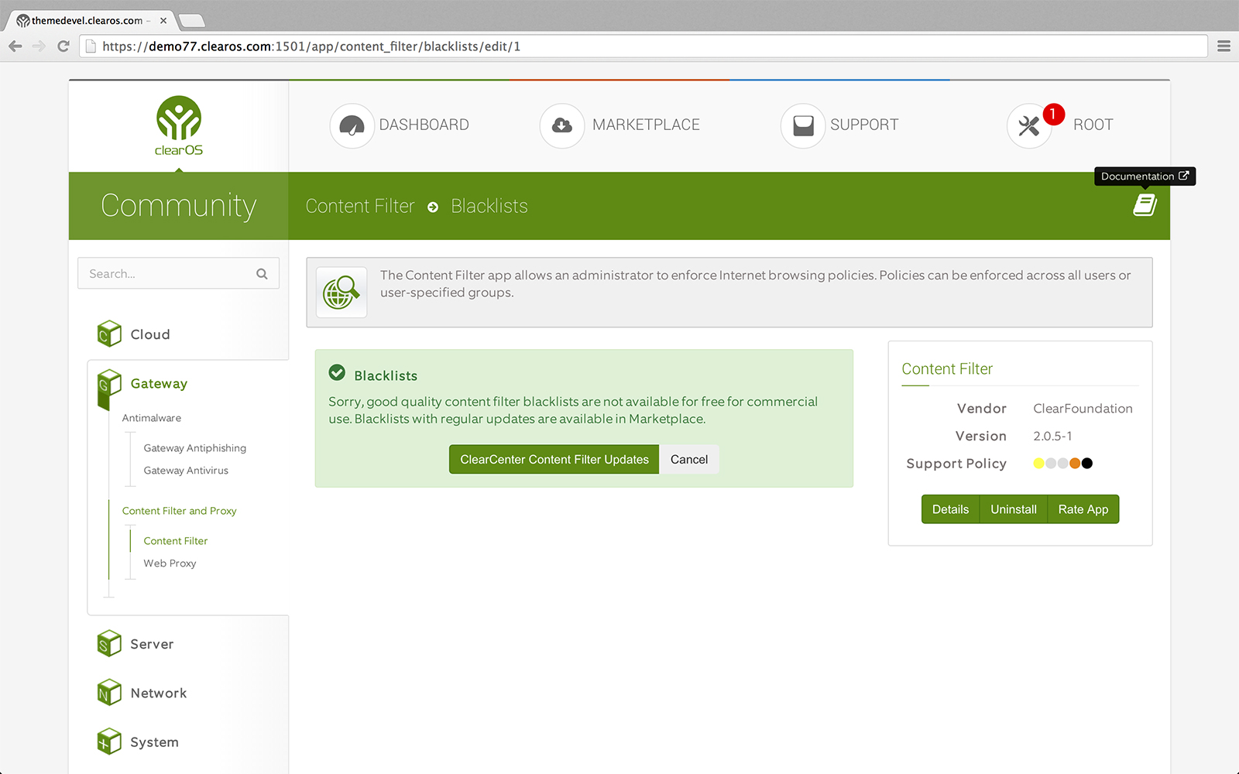Click the Cloud cube icon
Viewport: 1239px width, 774px height.
(109, 334)
